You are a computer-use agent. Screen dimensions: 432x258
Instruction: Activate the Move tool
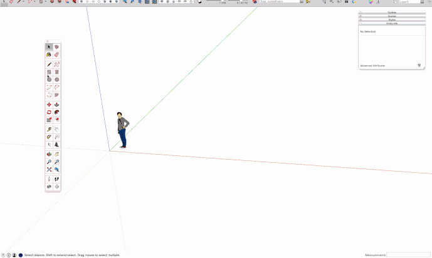pos(49,105)
